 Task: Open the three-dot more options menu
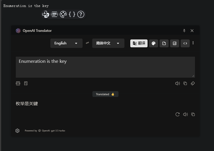click(193, 43)
